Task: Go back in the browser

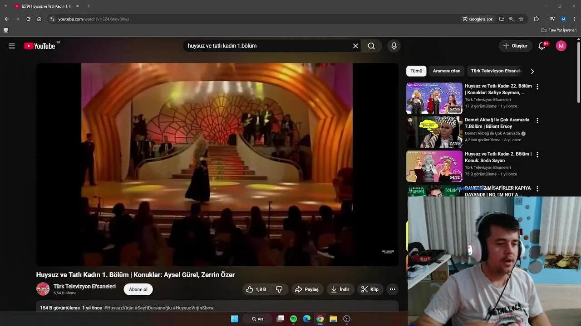Action: 6,19
